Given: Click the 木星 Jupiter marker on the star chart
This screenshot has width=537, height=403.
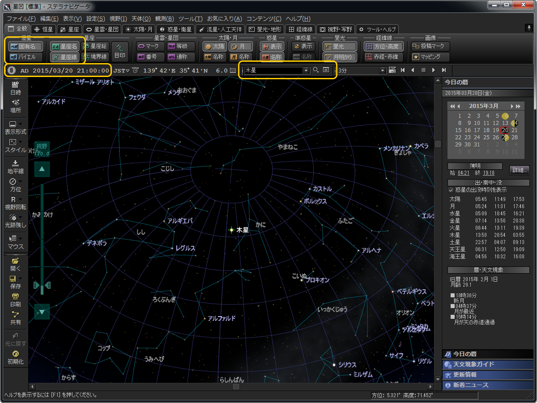Looking at the screenshot, I should pos(232,230).
